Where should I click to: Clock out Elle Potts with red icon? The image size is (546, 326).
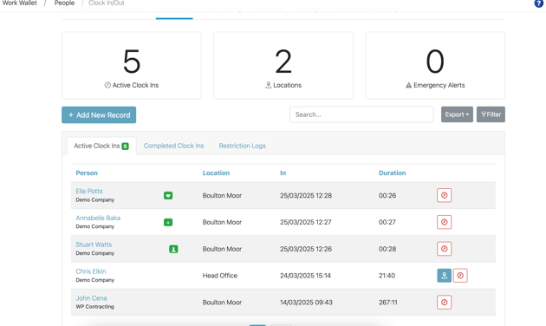pos(444,195)
